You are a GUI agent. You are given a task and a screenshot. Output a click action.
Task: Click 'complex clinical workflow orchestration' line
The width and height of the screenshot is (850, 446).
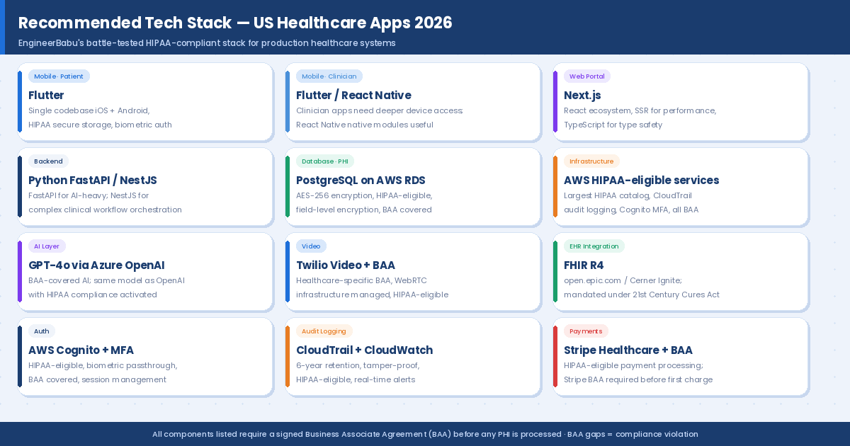(105, 210)
